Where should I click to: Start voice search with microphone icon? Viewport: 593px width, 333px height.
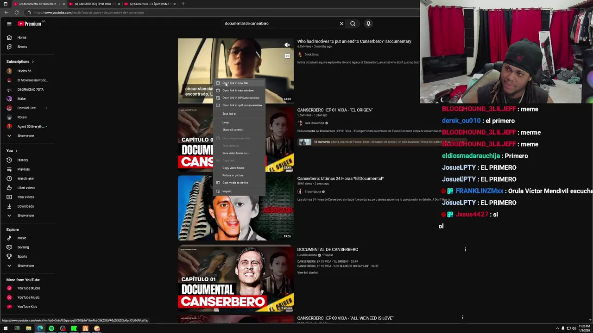(x=368, y=24)
